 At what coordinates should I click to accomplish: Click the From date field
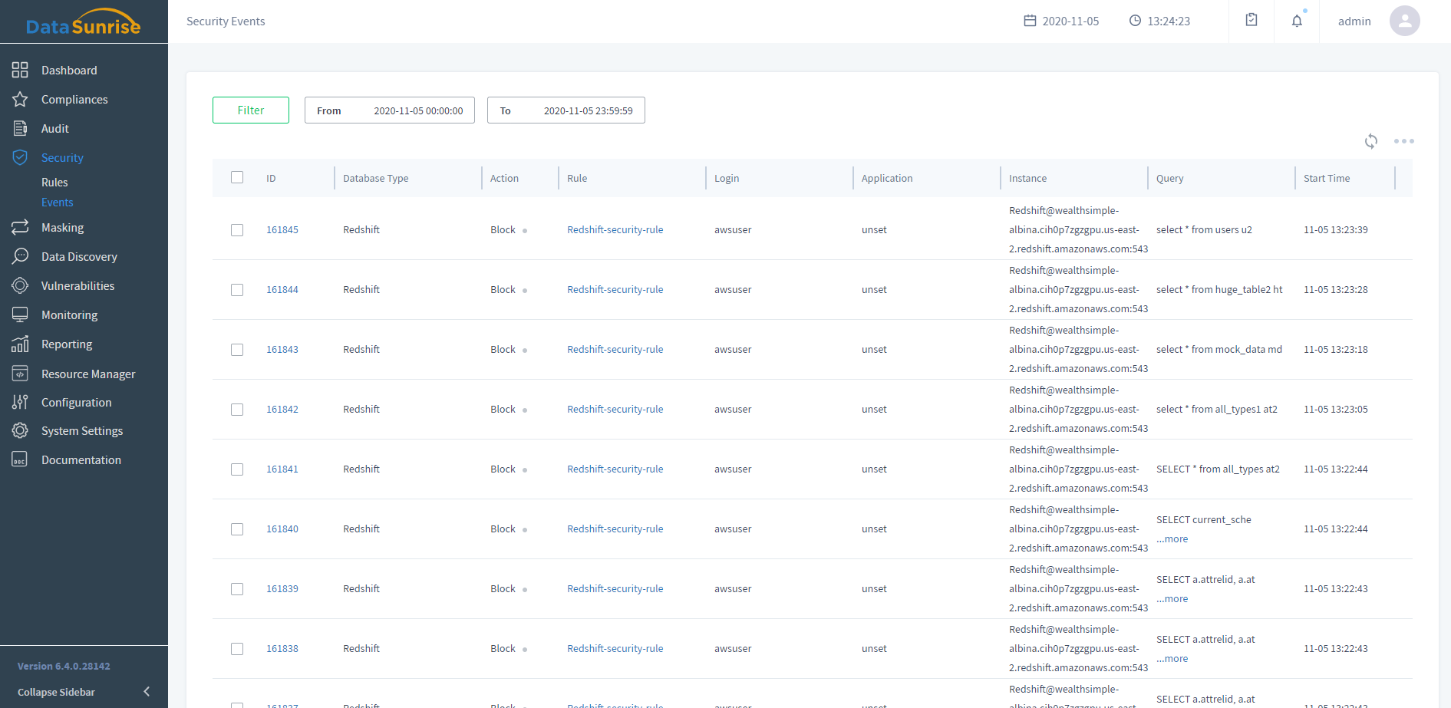(389, 110)
